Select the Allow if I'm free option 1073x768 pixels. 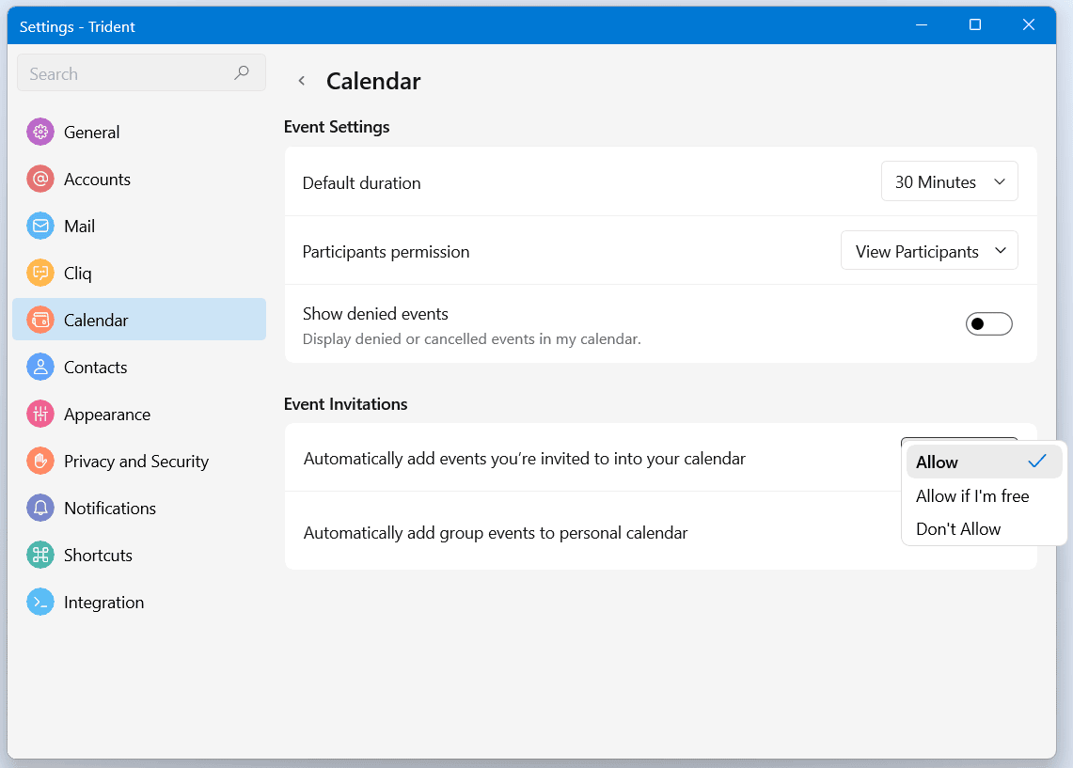(972, 496)
